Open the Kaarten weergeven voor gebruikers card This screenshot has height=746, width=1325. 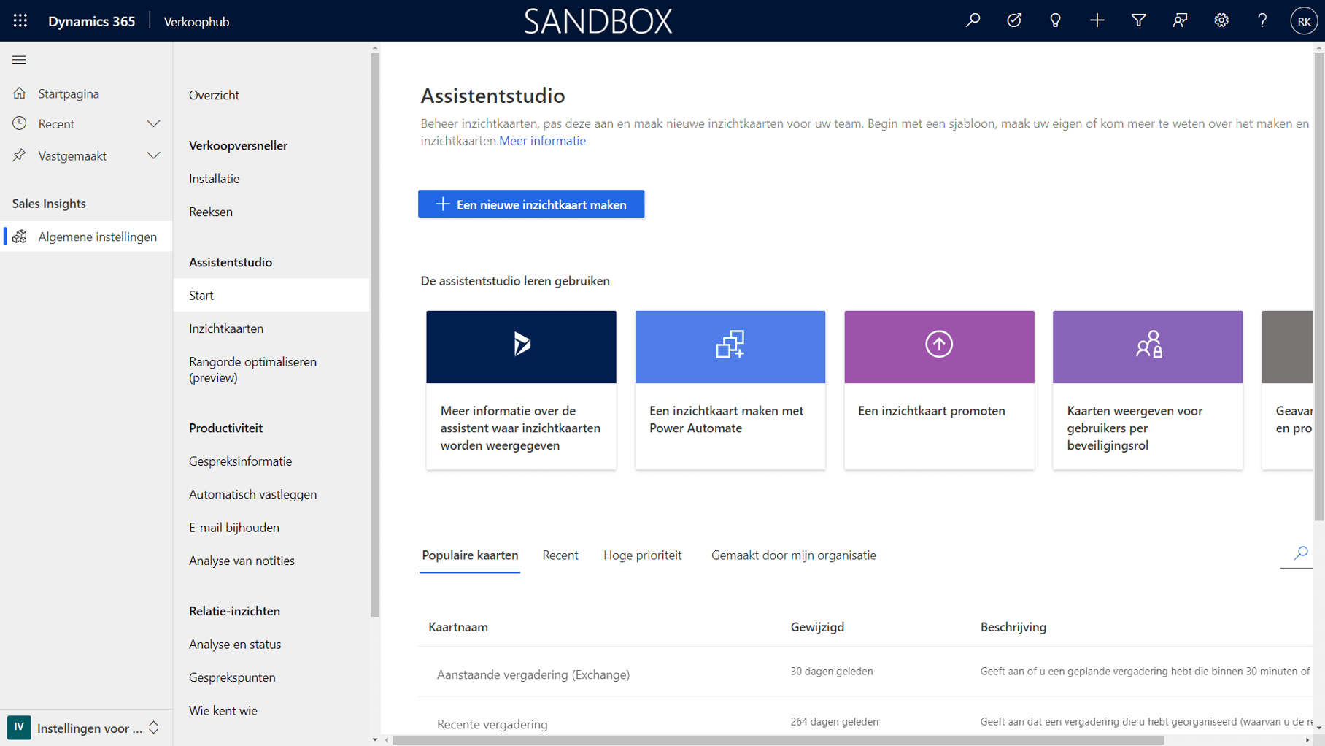[x=1148, y=390]
